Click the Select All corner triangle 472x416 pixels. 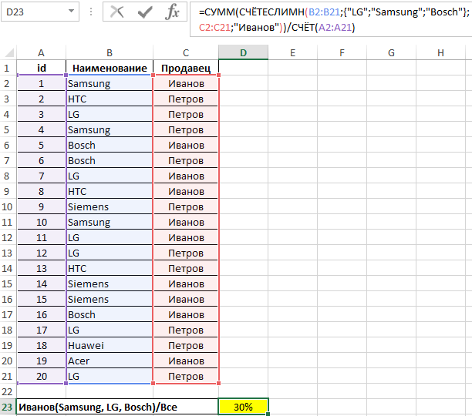click(8, 52)
